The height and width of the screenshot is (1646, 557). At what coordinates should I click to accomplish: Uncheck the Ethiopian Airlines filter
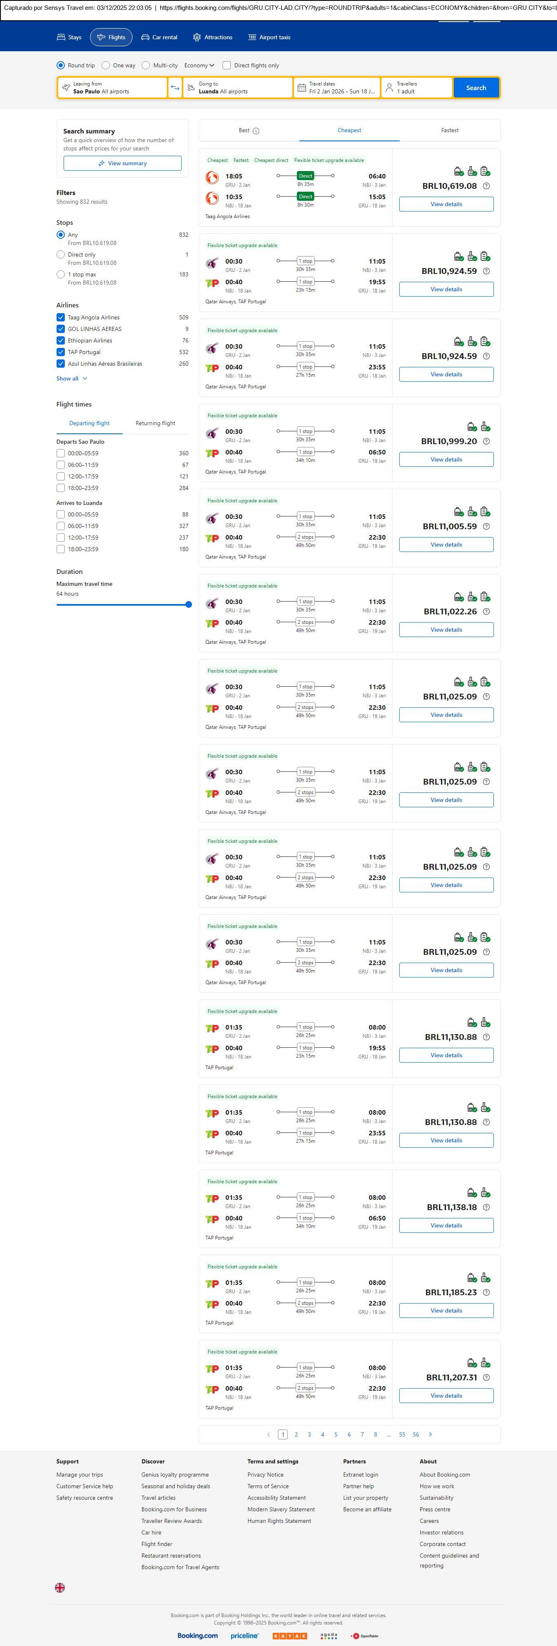click(61, 340)
